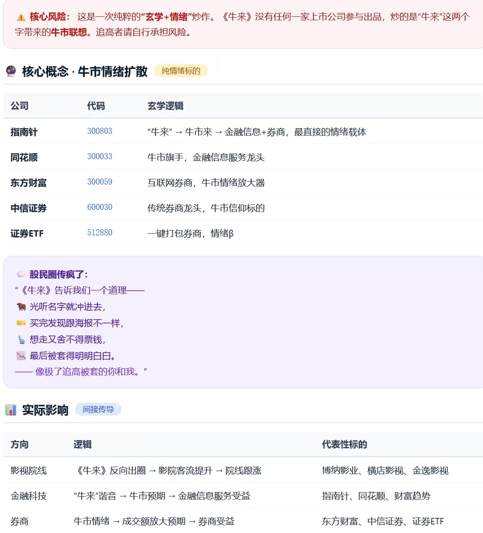Click the 方向 column header

point(20,444)
